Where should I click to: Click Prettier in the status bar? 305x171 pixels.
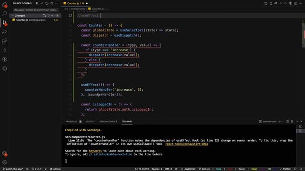coord(285,169)
